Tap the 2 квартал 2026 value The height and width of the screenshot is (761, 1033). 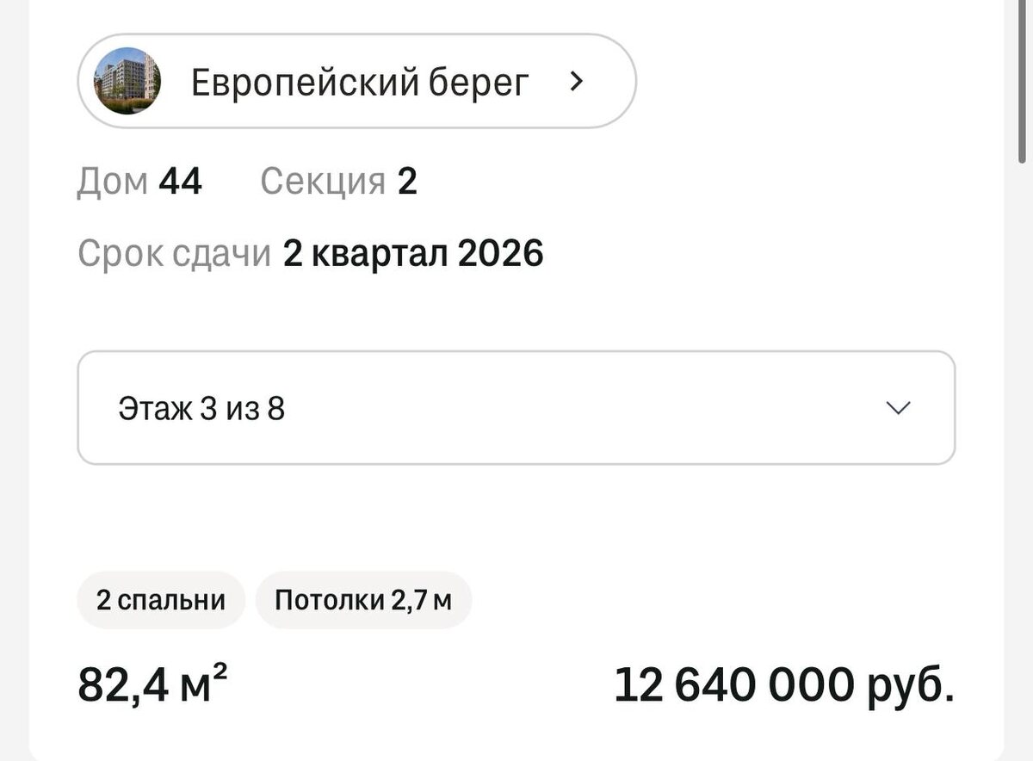point(414,252)
